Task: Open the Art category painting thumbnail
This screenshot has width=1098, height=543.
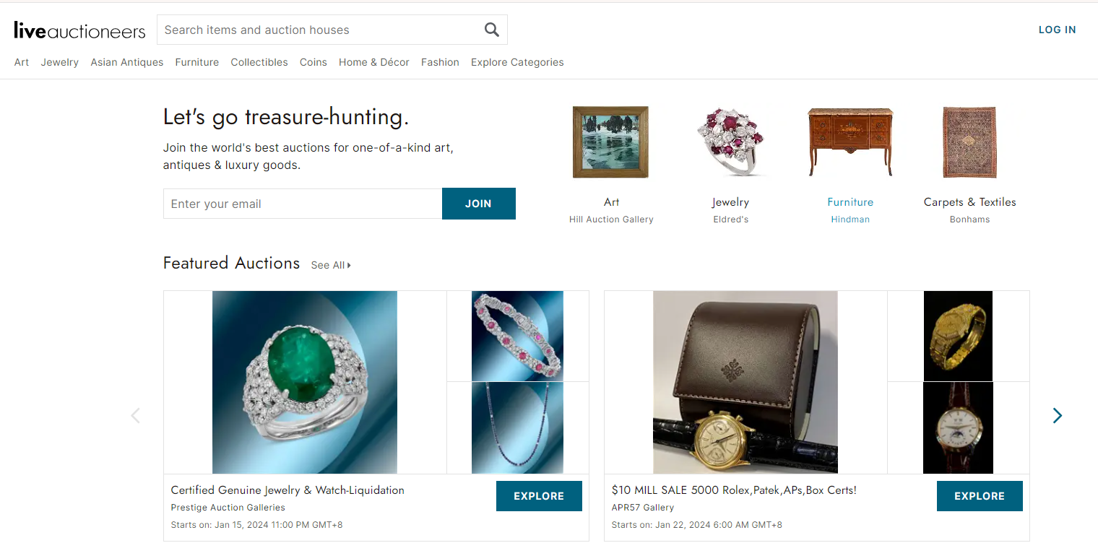Action: (610, 142)
